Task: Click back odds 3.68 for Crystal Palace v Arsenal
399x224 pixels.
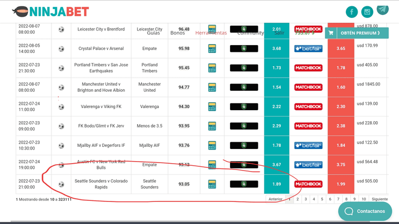Action: click(x=277, y=49)
